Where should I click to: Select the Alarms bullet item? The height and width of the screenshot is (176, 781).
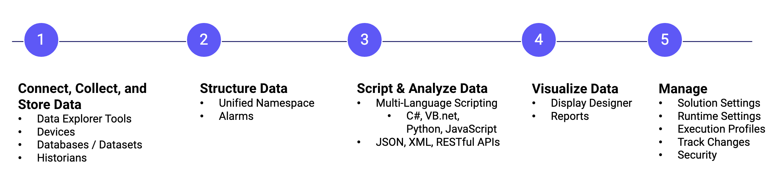coord(236,116)
